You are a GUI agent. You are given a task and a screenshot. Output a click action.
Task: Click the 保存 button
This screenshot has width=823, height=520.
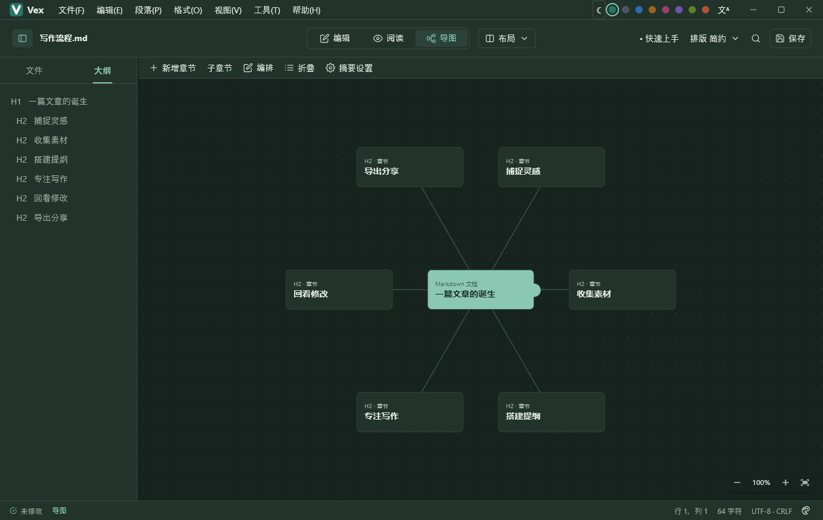click(x=790, y=38)
